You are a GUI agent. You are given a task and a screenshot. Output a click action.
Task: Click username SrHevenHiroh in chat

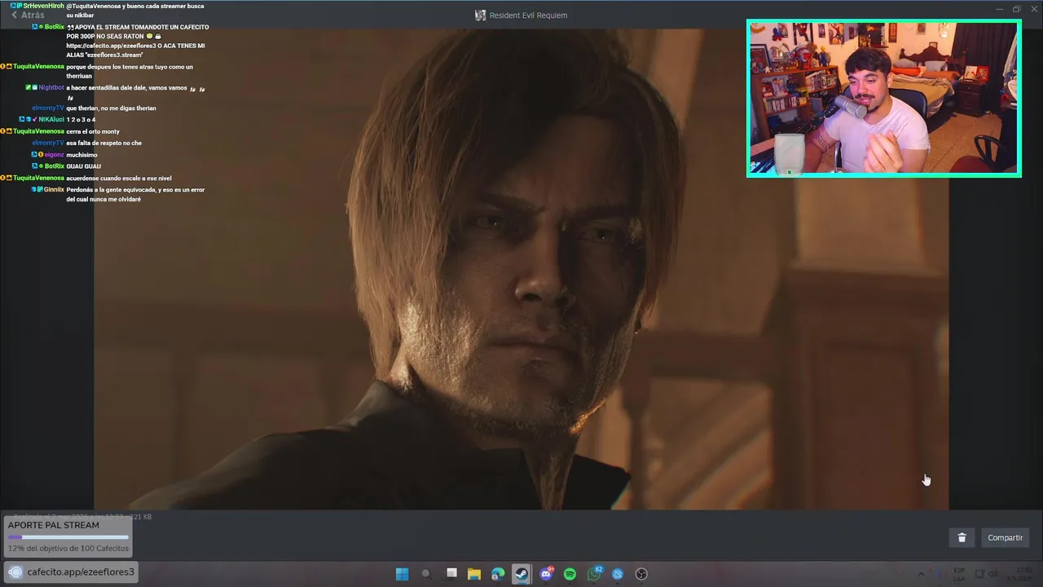point(44,6)
